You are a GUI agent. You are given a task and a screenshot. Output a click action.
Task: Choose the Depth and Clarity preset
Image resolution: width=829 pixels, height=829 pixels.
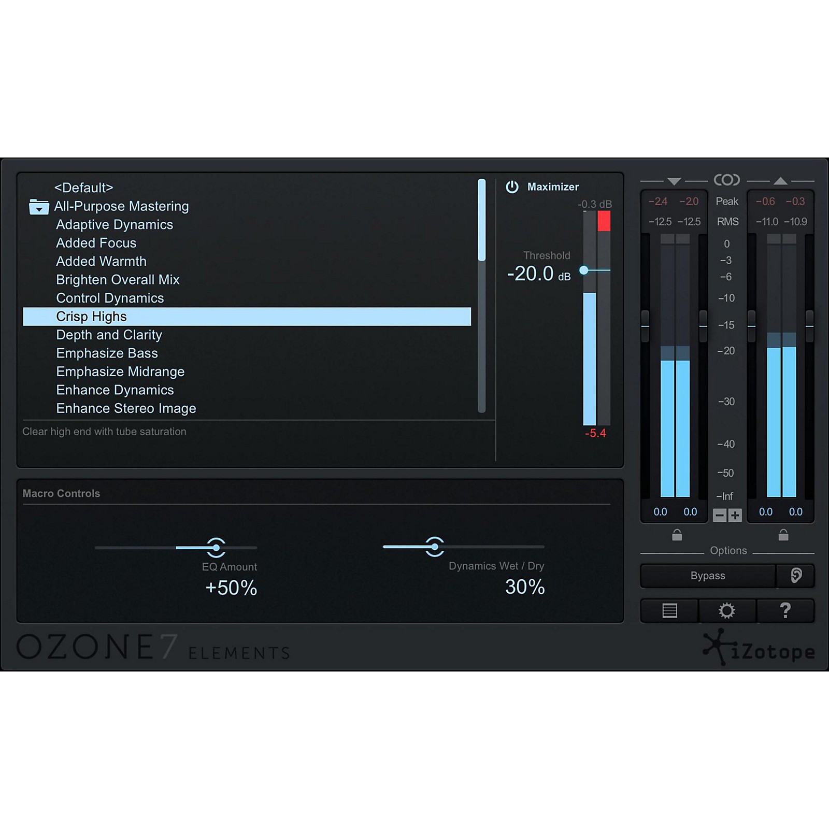coord(109,335)
